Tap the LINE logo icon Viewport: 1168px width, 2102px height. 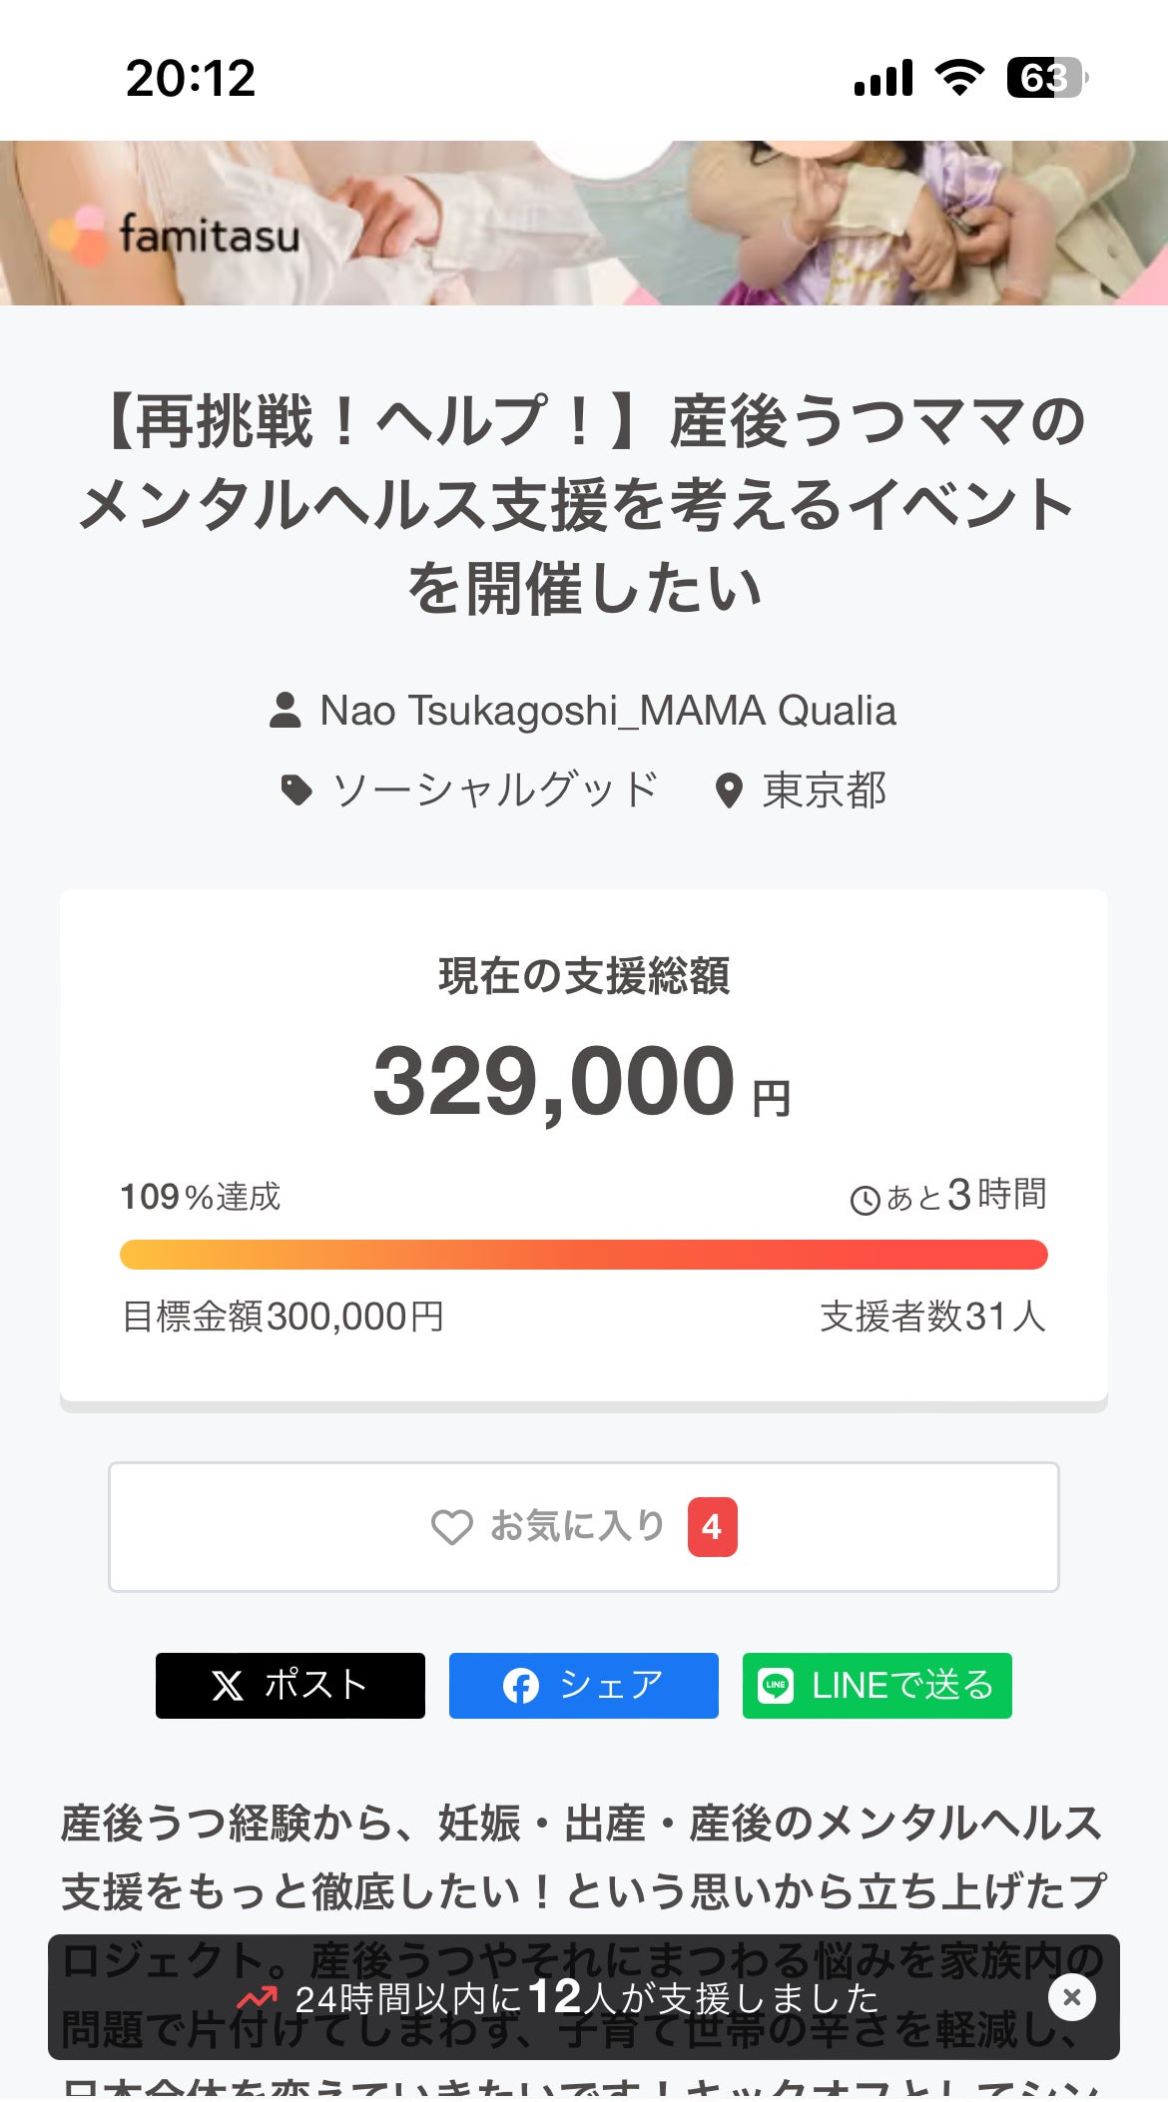click(776, 1686)
